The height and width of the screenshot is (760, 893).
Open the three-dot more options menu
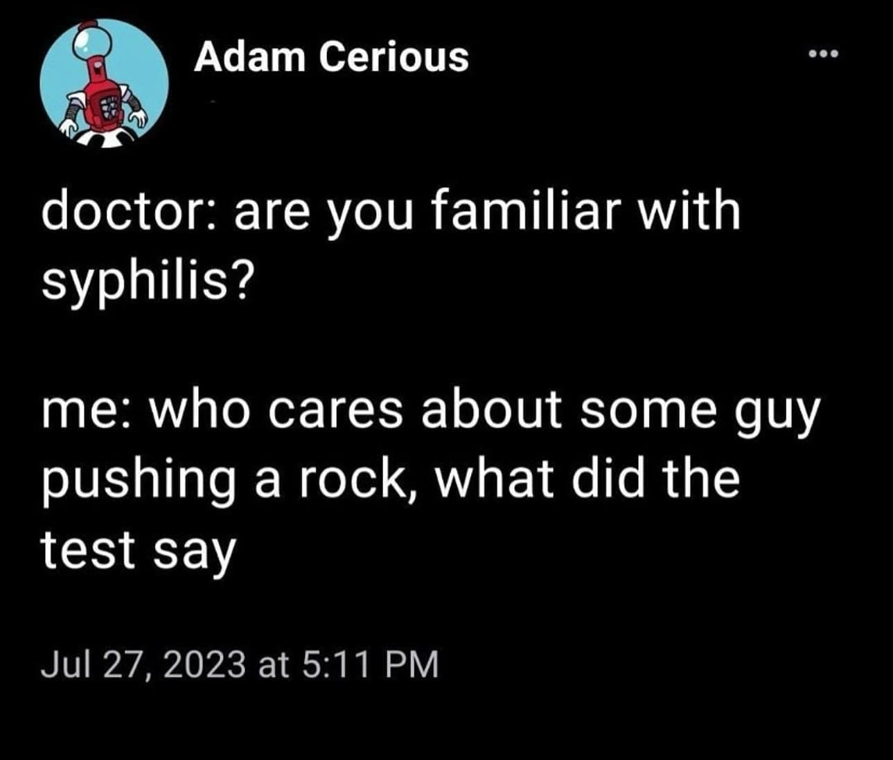tap(824, 53)
